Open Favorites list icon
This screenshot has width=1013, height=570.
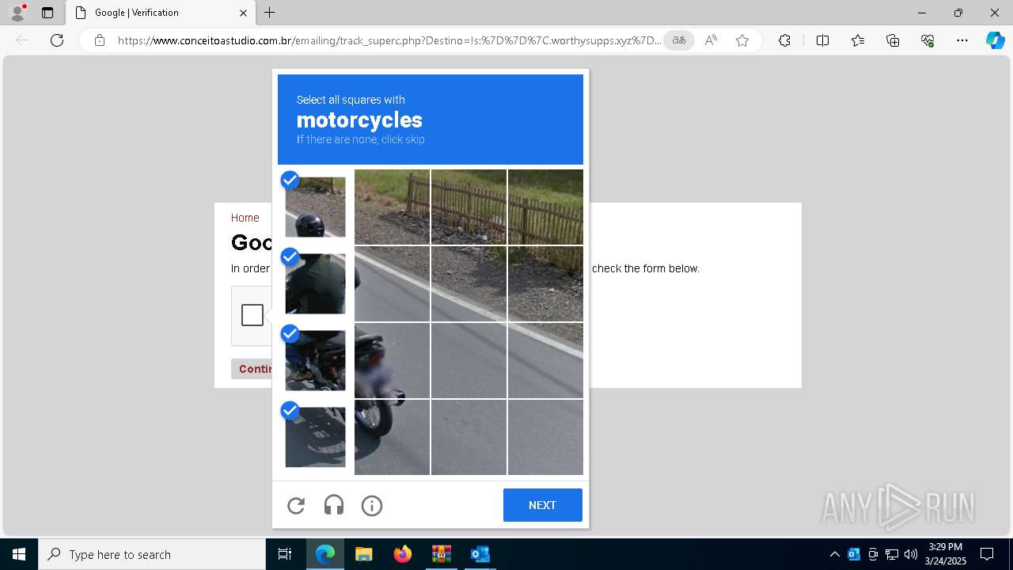click(858, 40)
